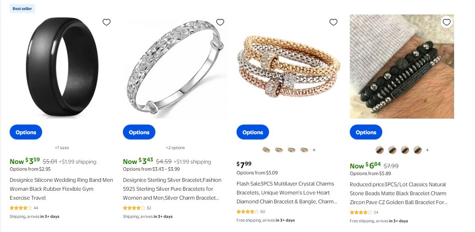Choose Options for the crystal charms bracelets
Screen dimensions: 475x232
click(x=253, y=132)
